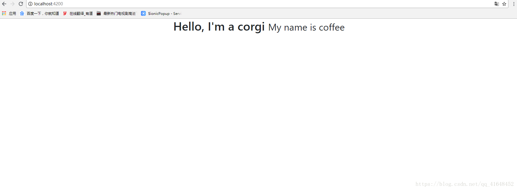Click the Baidu paw favicon
The height and width of the screenshot is (190, 517).
coord(22,13)
